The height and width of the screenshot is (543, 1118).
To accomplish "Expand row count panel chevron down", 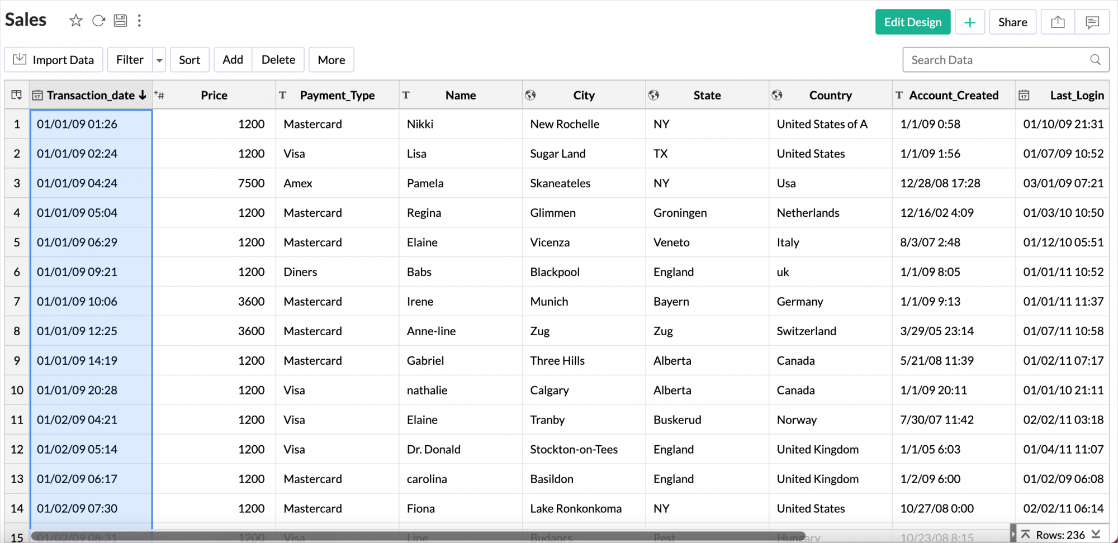I will point(1096,535).
